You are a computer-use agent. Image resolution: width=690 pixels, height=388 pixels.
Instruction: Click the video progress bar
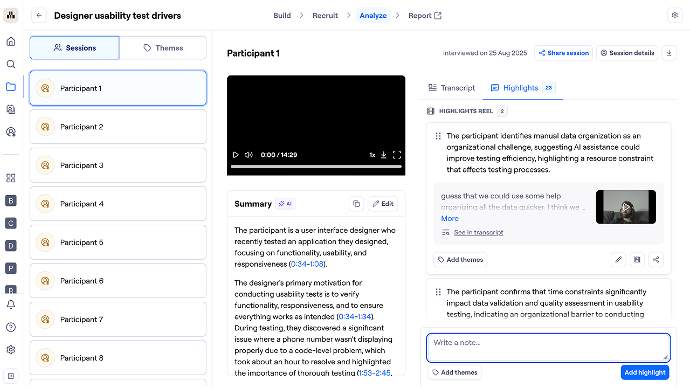click(316, 167)
